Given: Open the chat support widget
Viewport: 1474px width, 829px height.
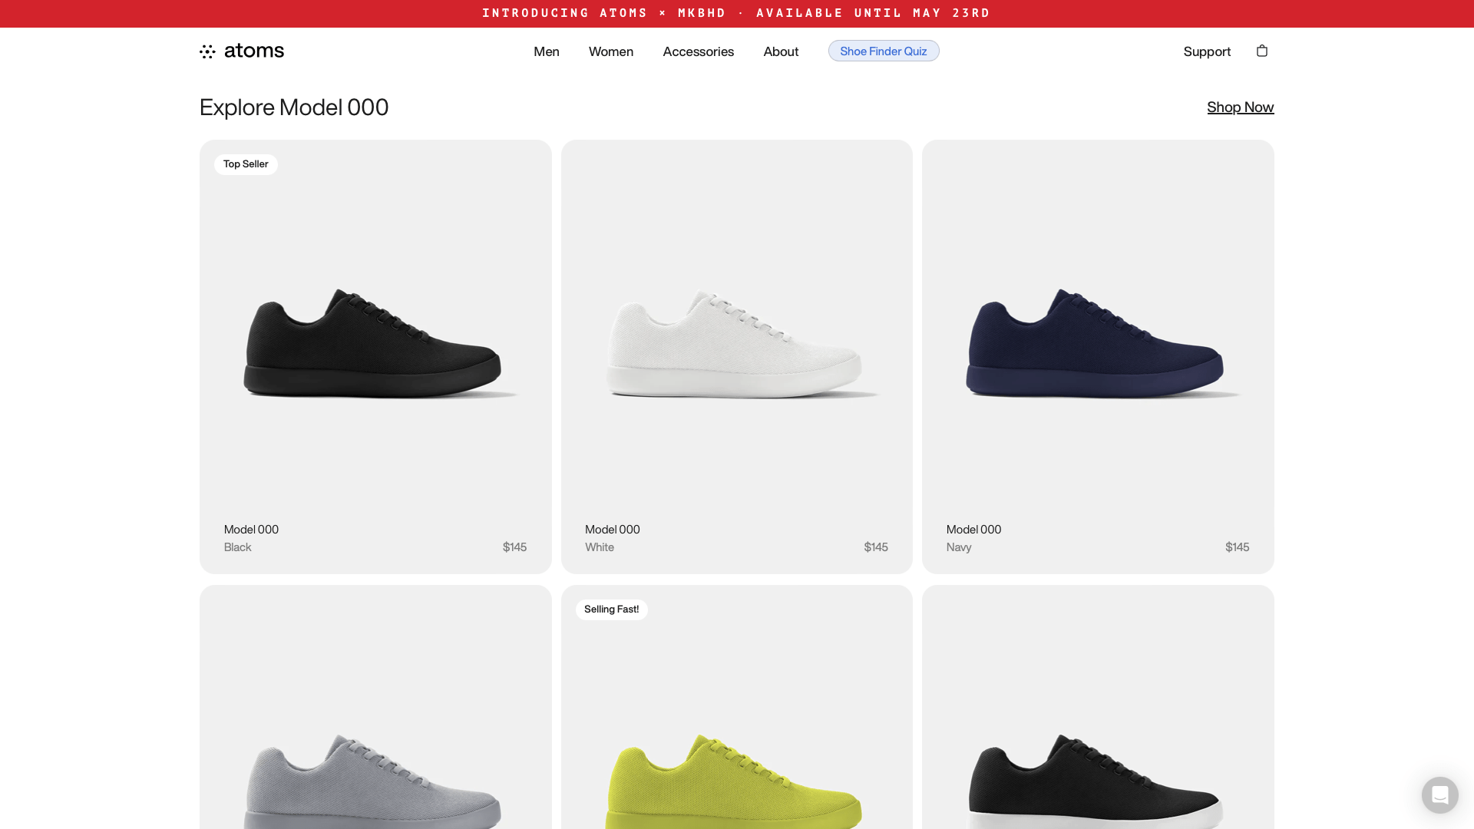Looking at the screenshot, I should tap(1439, 794).
